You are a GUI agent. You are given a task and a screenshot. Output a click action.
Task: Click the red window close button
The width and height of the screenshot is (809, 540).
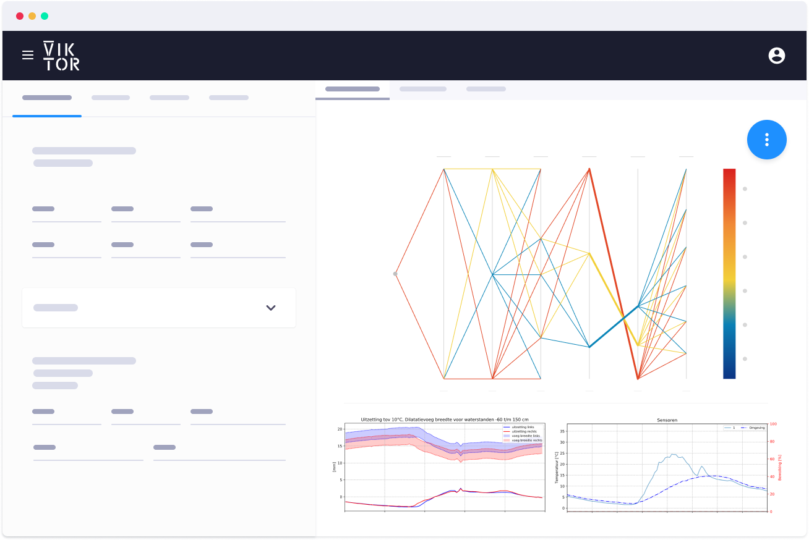[20, 16]
